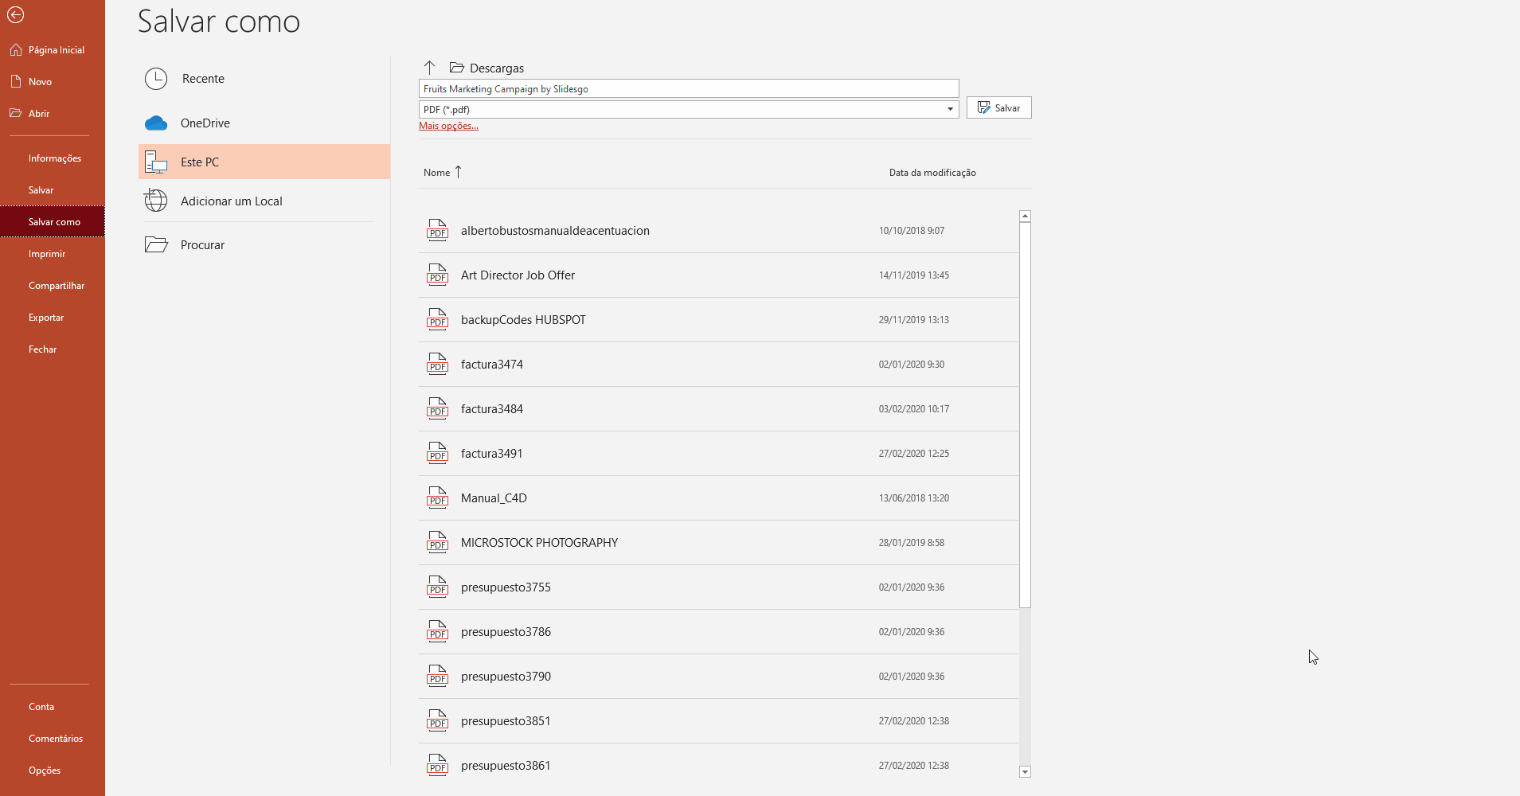1520x796 pixels.
Task: Click the file list scrollbar thumb
Action: pyautogui.click(x=1025, y=415)
